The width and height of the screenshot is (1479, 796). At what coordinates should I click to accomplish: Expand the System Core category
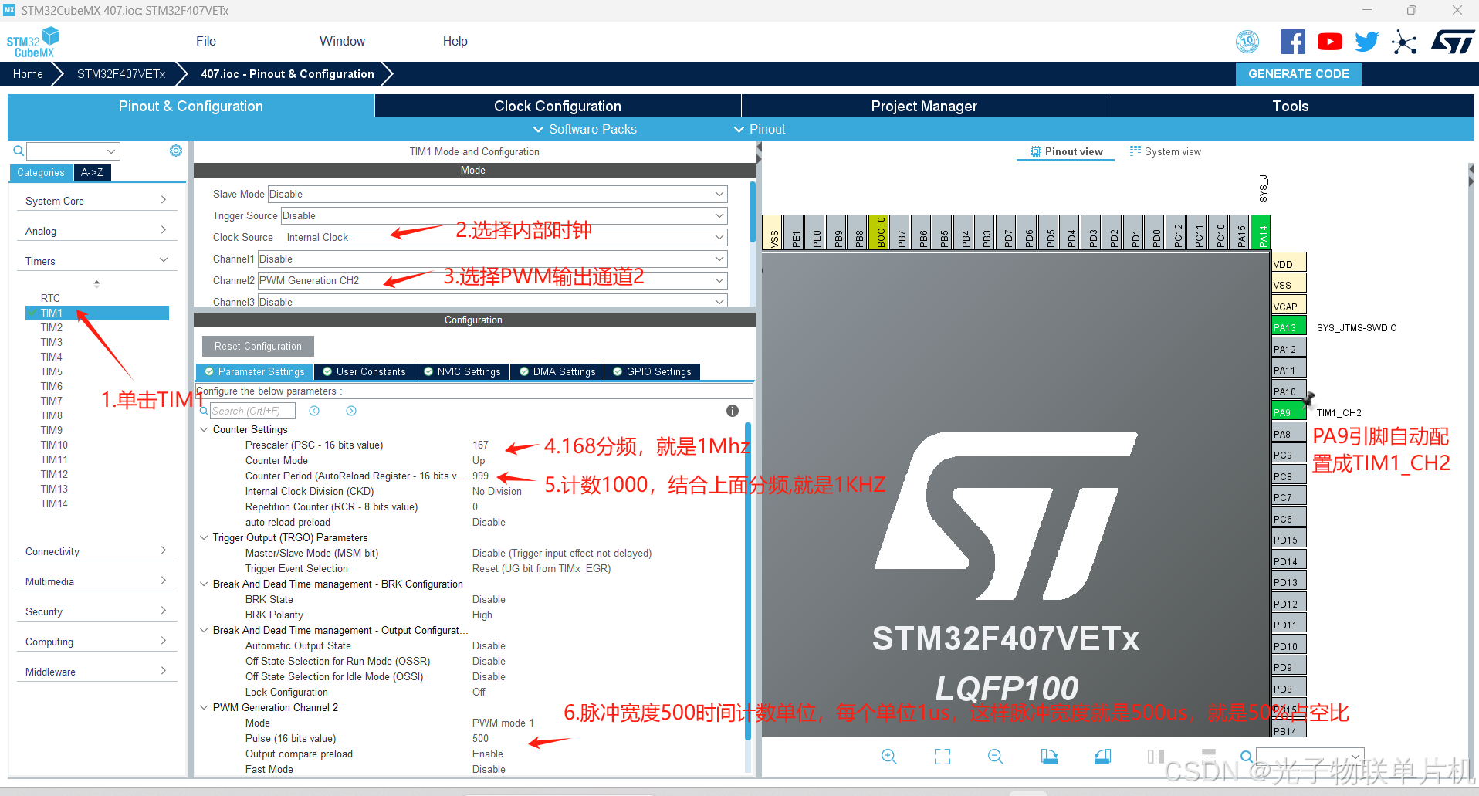click(x=96, y=201)
